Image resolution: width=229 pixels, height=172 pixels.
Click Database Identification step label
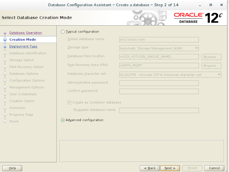tap(28, 53)
